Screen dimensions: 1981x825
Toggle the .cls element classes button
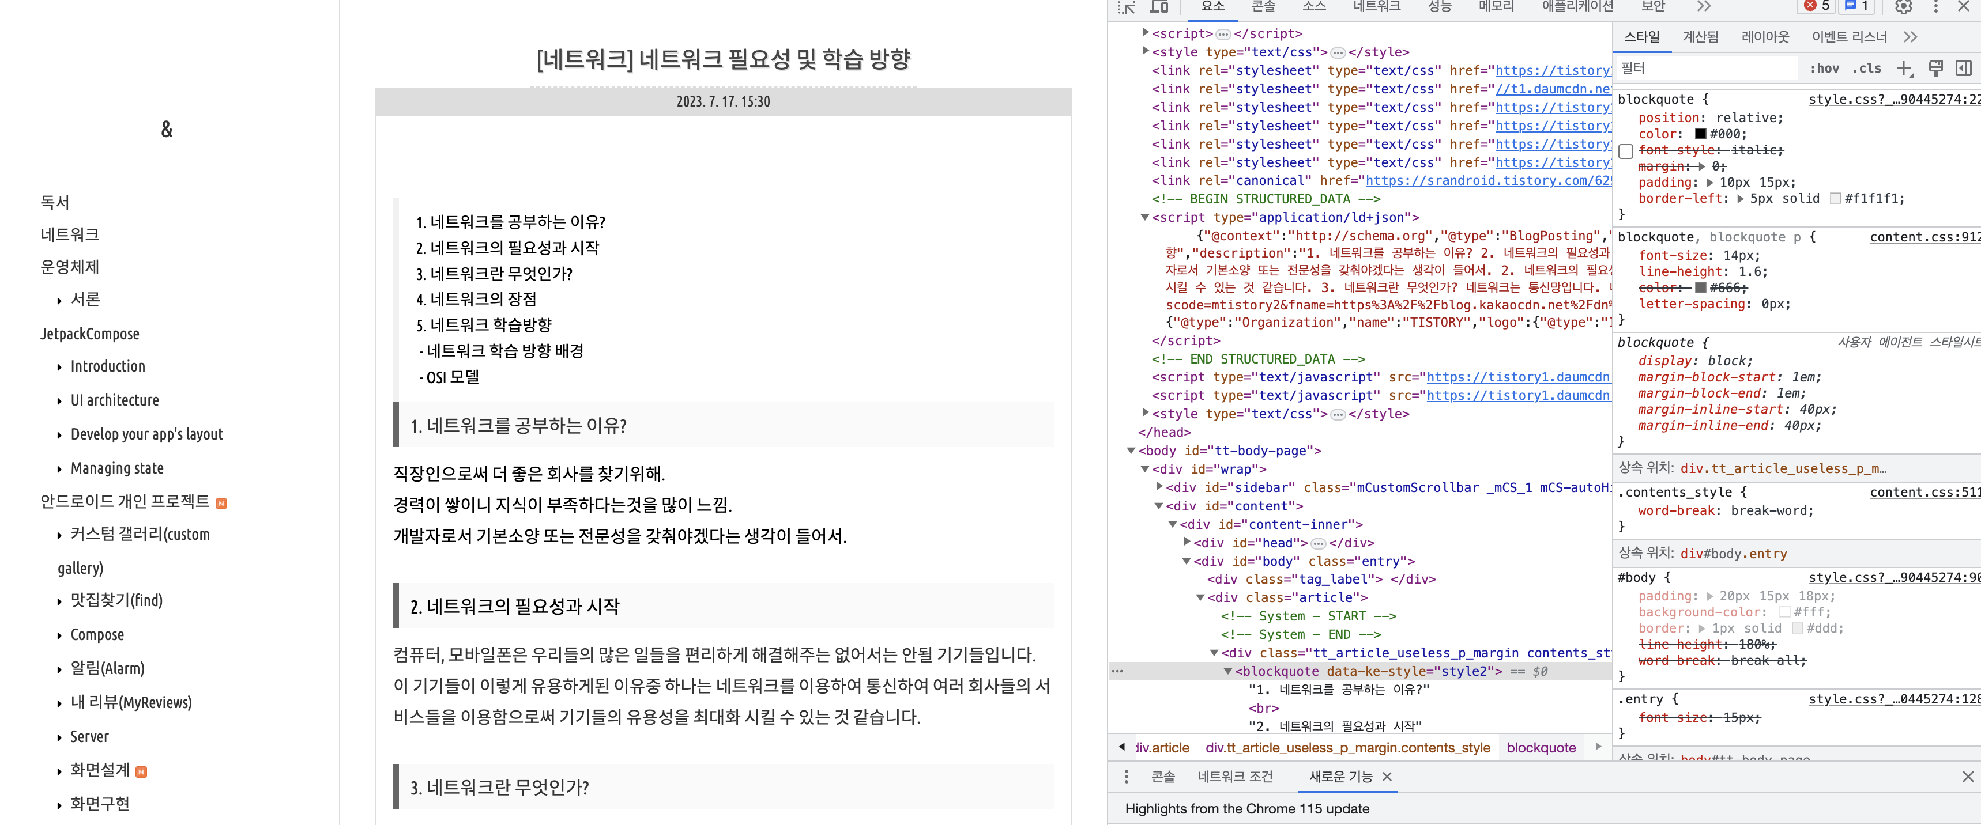(x=1866, y=69)
